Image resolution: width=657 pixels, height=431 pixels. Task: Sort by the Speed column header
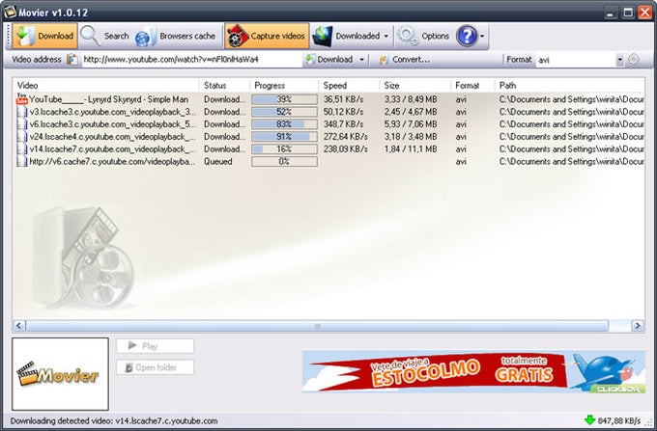(x=349, y=85)
